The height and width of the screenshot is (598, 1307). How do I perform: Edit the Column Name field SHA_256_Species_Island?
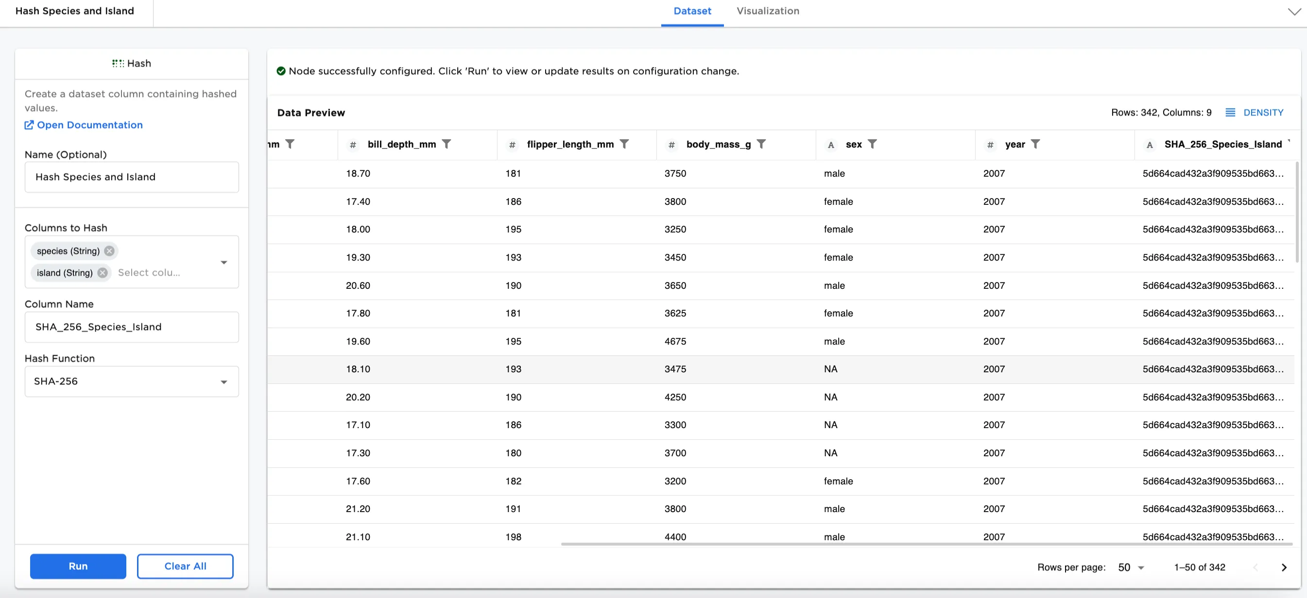pyautogui.click(x=131, y=327)
